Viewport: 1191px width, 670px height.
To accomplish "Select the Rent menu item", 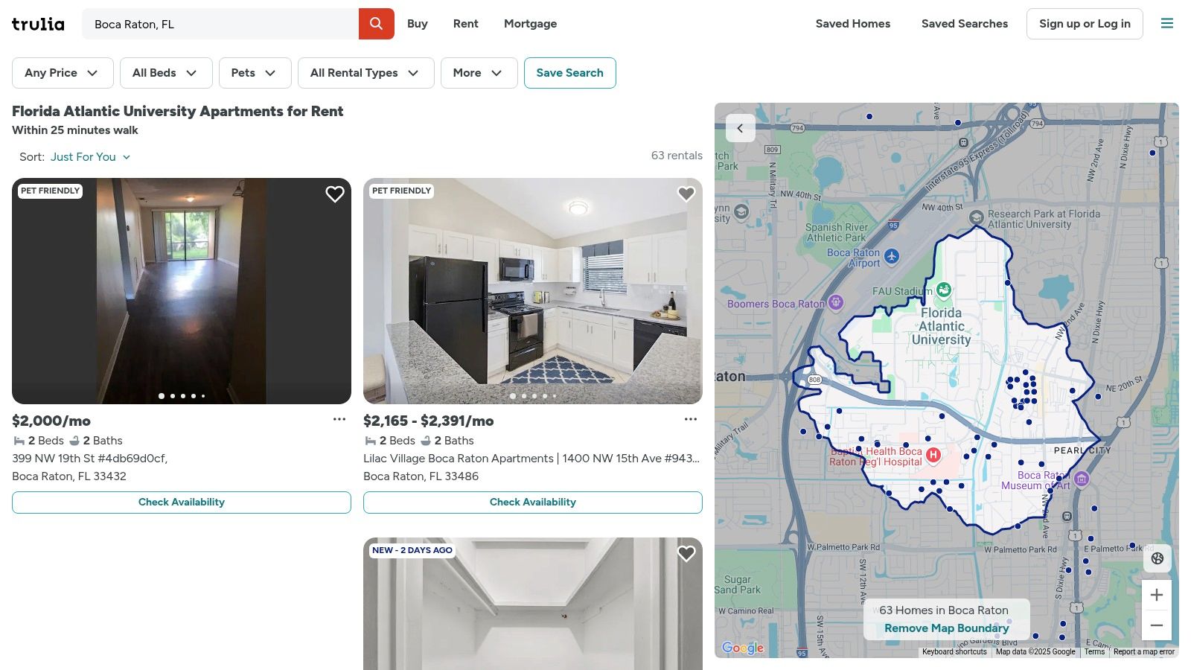I will click(466, 24).
